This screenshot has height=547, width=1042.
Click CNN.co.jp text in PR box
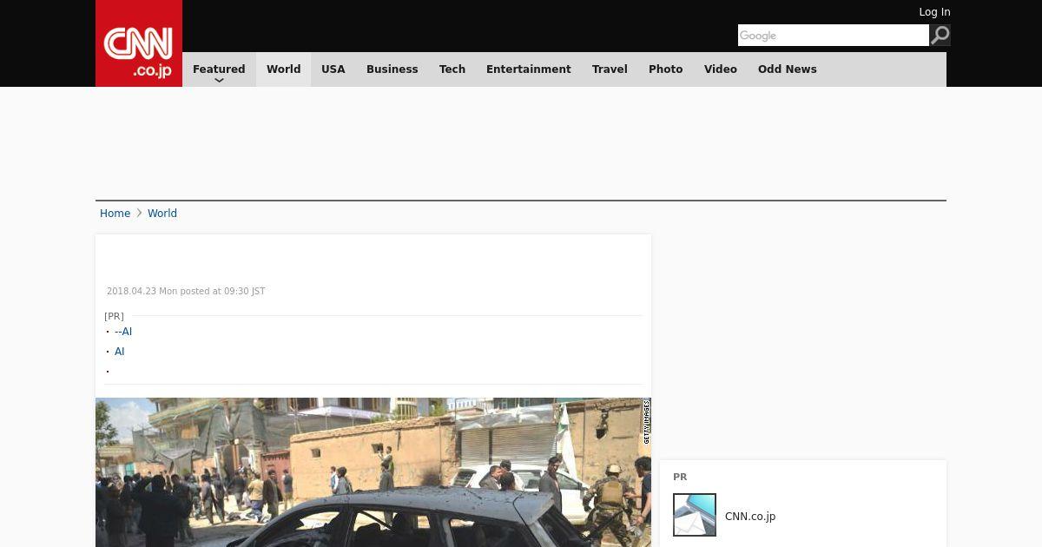[x=750, y=517]
